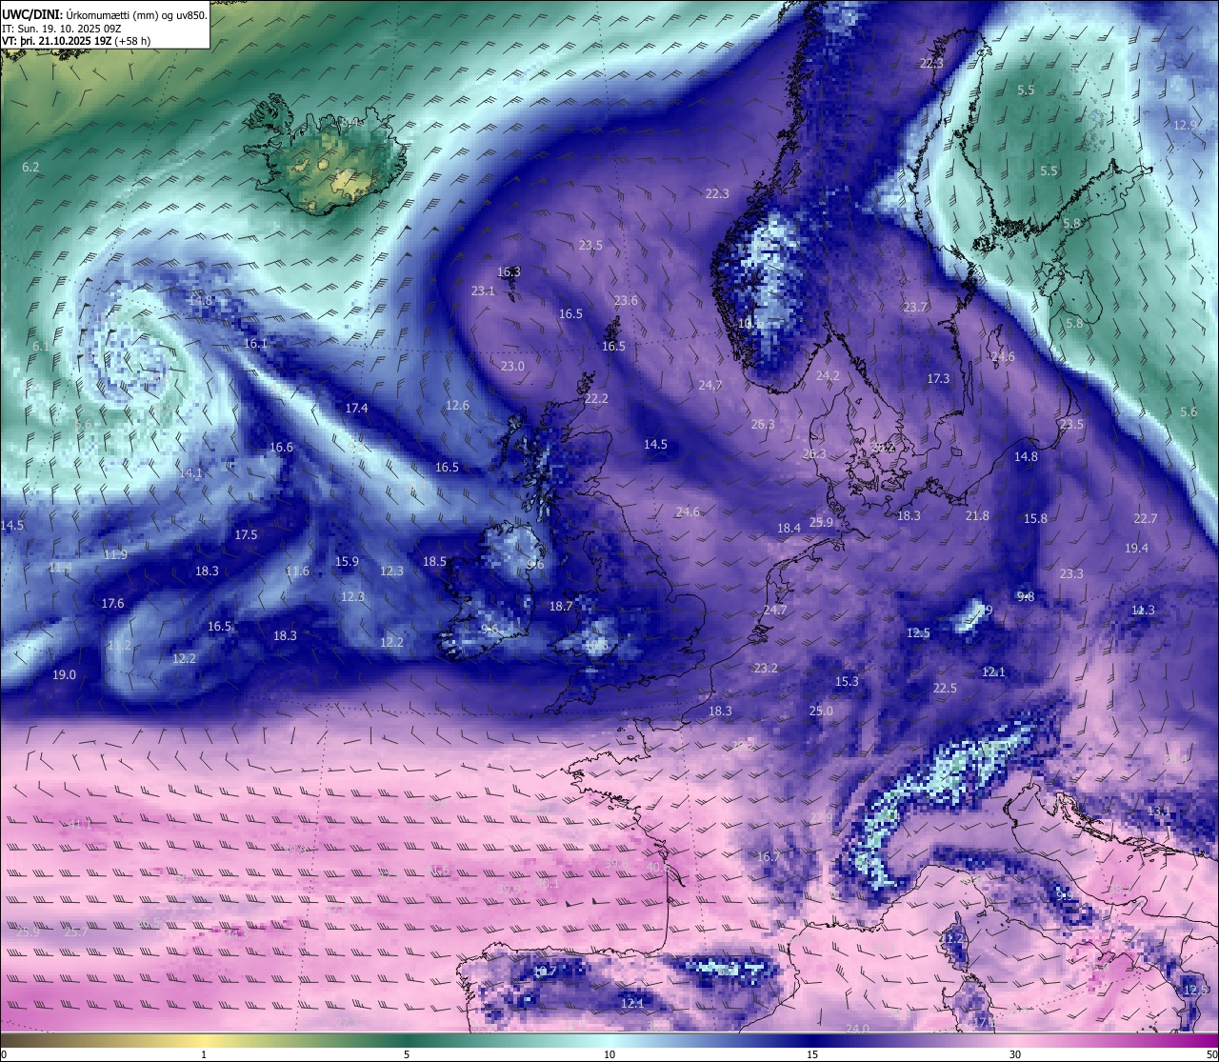This screenshot has height=1062, width=1219.
Task: Click the value 18.4 over the North Sea
Action: pos(789,528)
